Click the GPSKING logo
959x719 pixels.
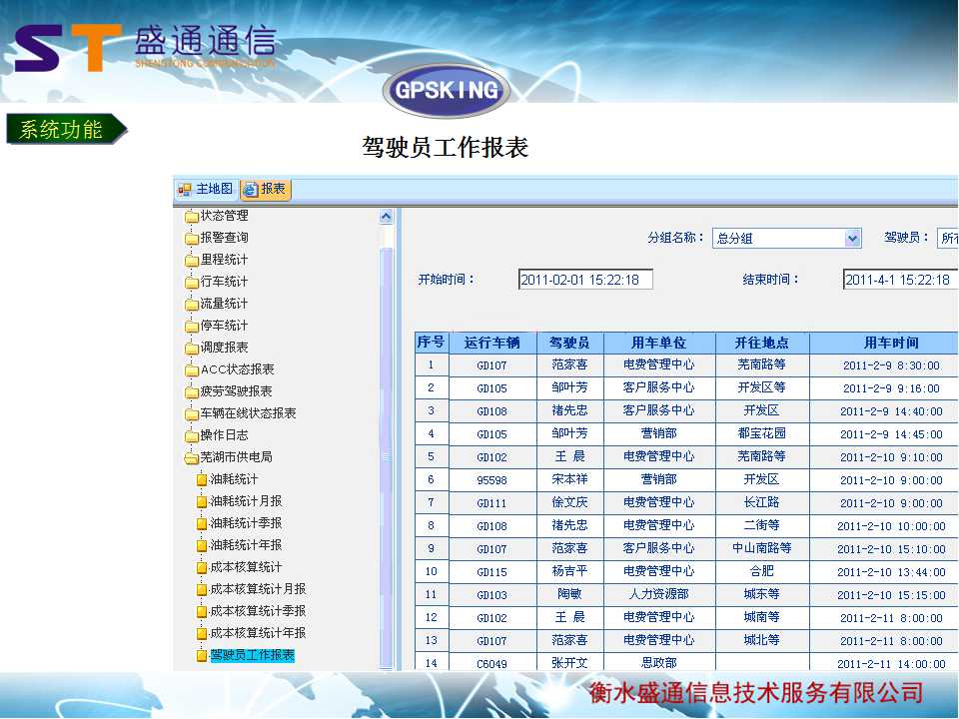(x=447, y=91)
